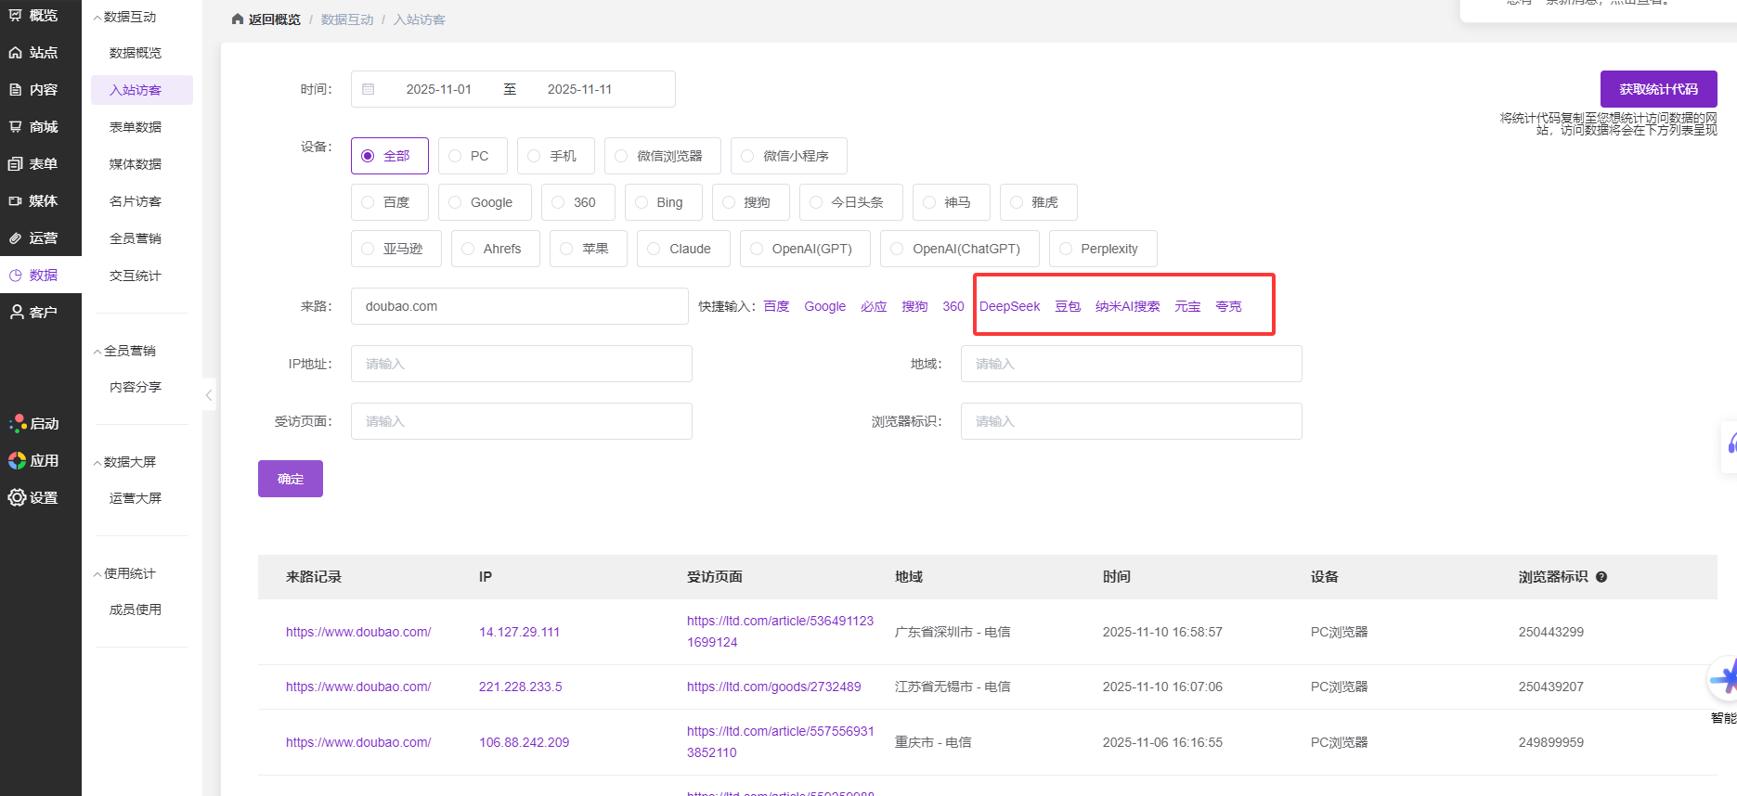Select the Google radio option
The height and width of the screenshot is (796, 1737).
[x=455, y=202]
